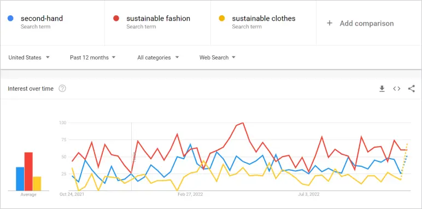This screenshot has height=209, width=422.
Task: Click the red sustainable fashion color dot
Action: click(116, 18)
